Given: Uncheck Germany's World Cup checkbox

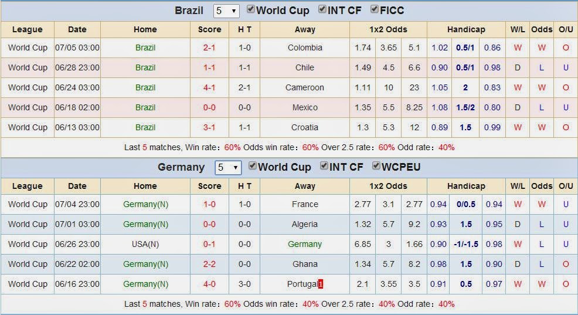Looking at the screenshot, I should [x=252, y=165].
